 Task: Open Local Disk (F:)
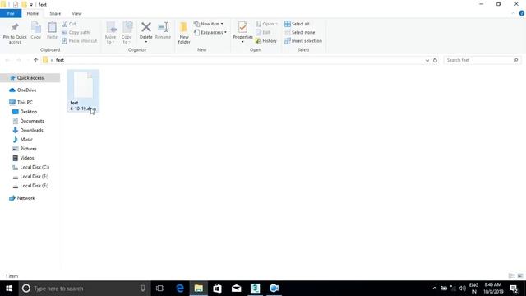coord(35,186)
